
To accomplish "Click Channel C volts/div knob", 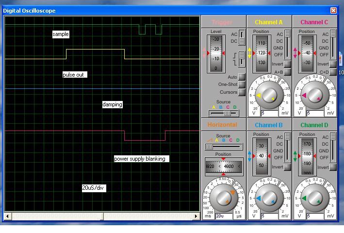I will click(x=315, y=96).
